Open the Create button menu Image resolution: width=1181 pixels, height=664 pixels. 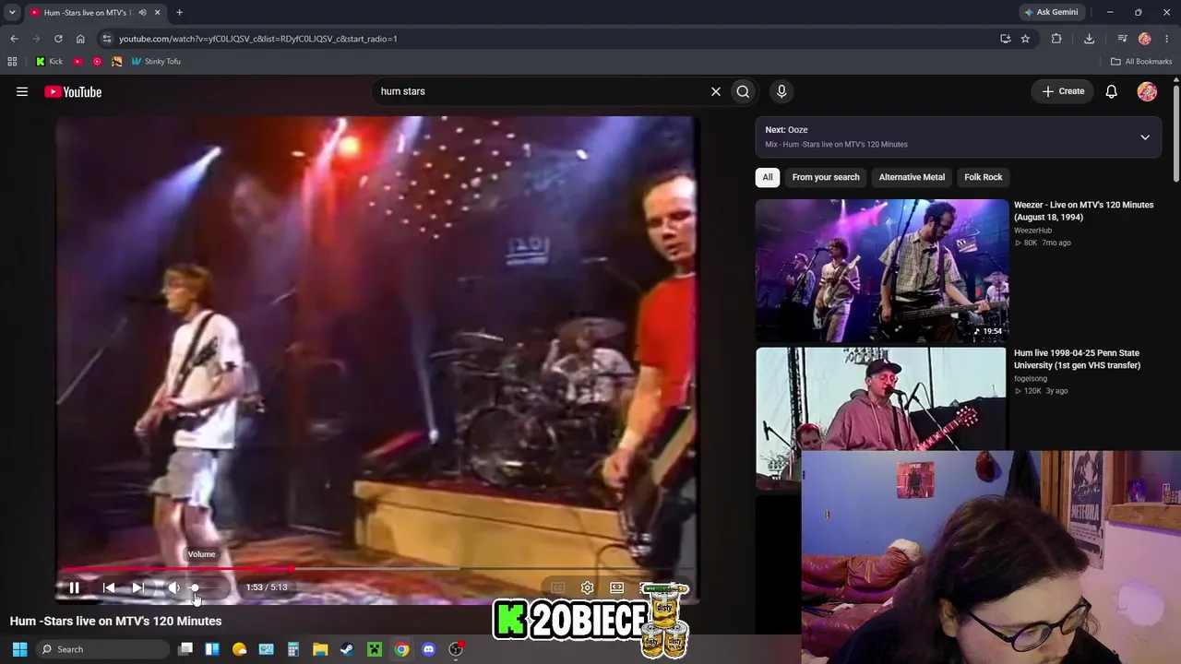pos(1063,91)
